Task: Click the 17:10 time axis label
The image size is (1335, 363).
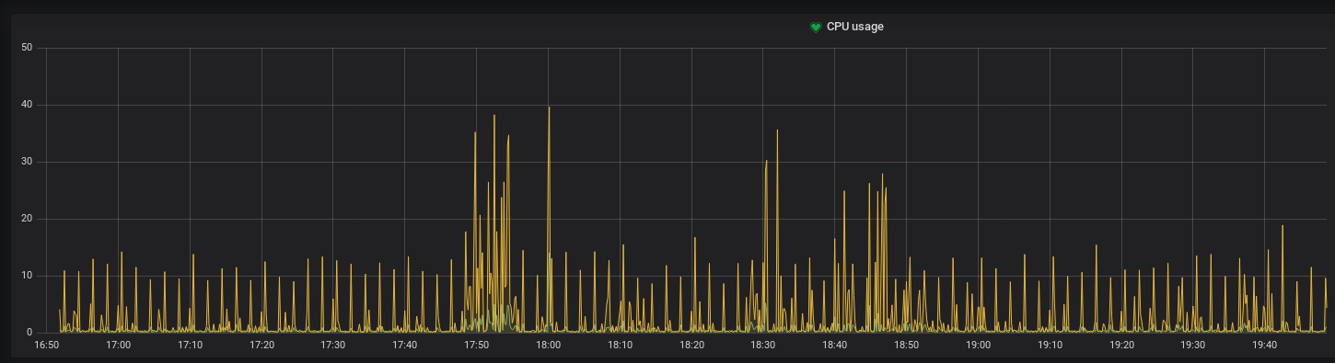Action: tap(190, 345)
